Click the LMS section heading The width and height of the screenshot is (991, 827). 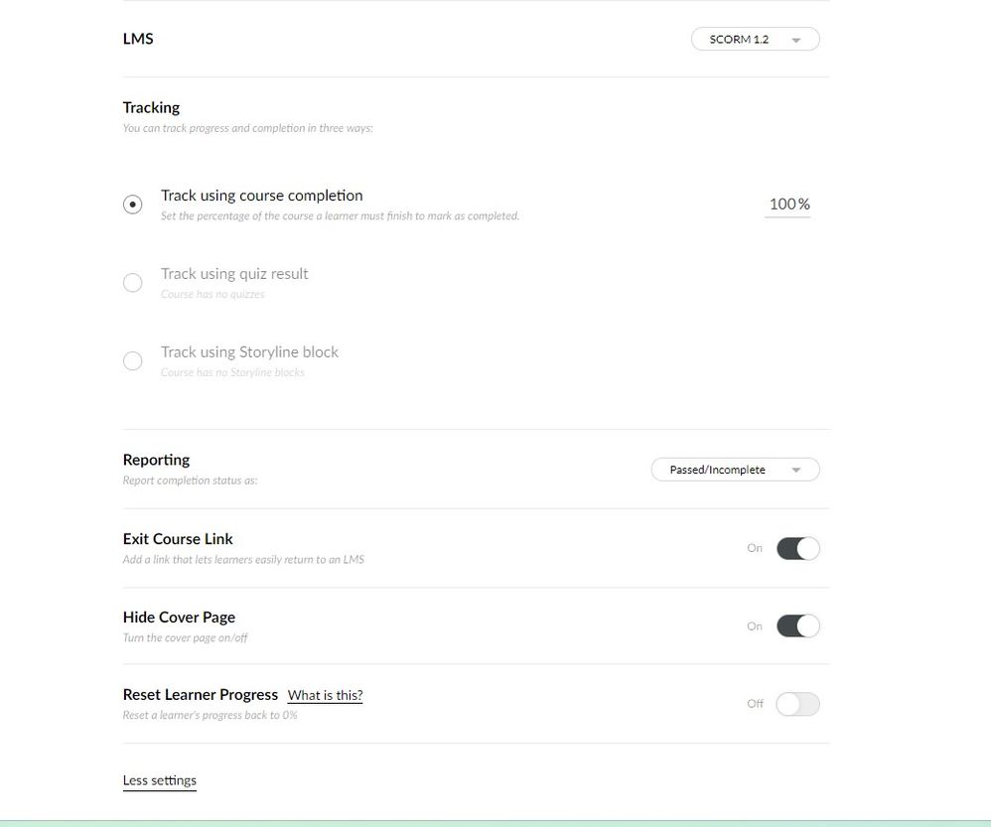(138, 40)
